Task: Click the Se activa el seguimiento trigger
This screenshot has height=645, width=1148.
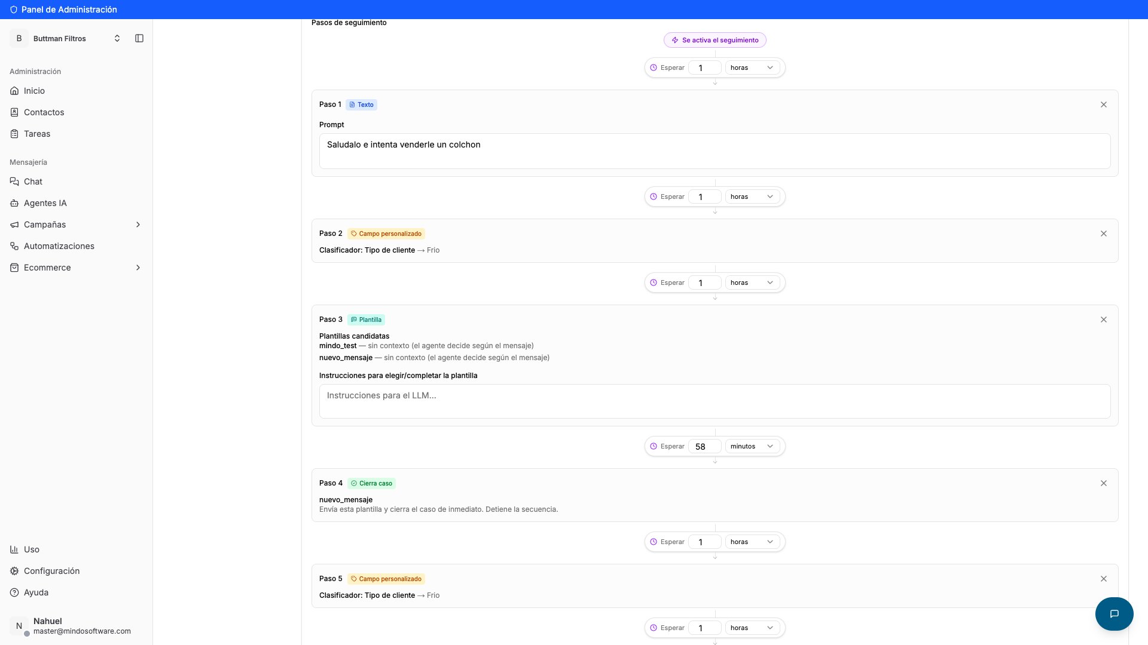Action: coord(715,40)
